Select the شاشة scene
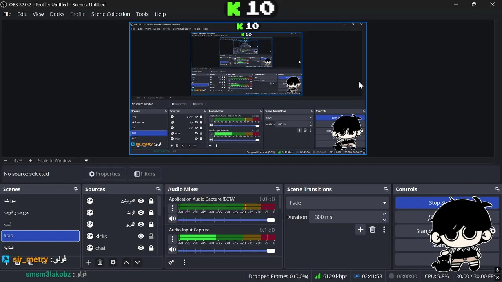 pos(40,236)
